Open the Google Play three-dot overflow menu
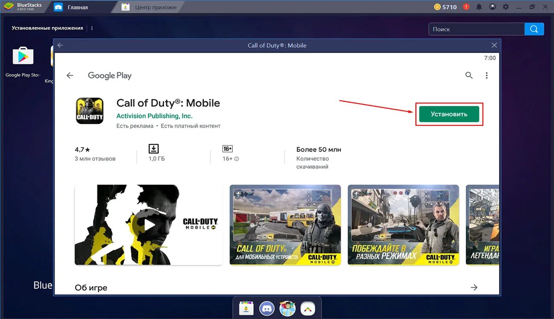This screenshot has width=554, height=319. 487,75
